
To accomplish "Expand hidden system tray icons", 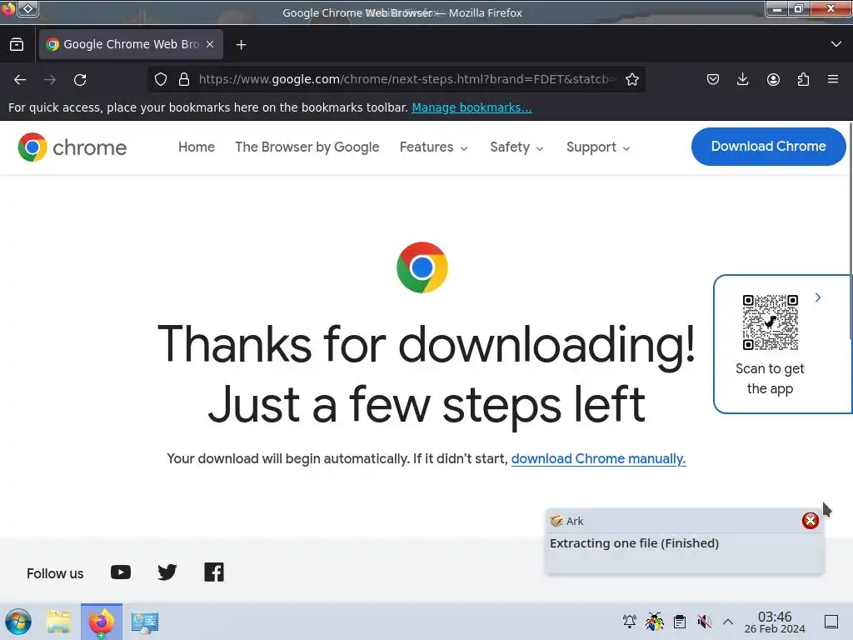I will pyautogui.click(x=728, y=622).
